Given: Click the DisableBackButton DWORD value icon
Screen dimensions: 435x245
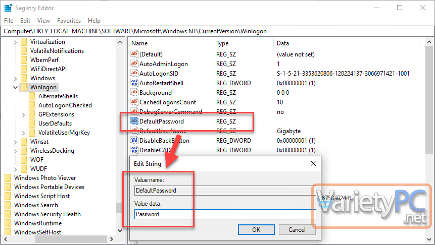Looking at the screenshot, I should click(x=134, y=140).
